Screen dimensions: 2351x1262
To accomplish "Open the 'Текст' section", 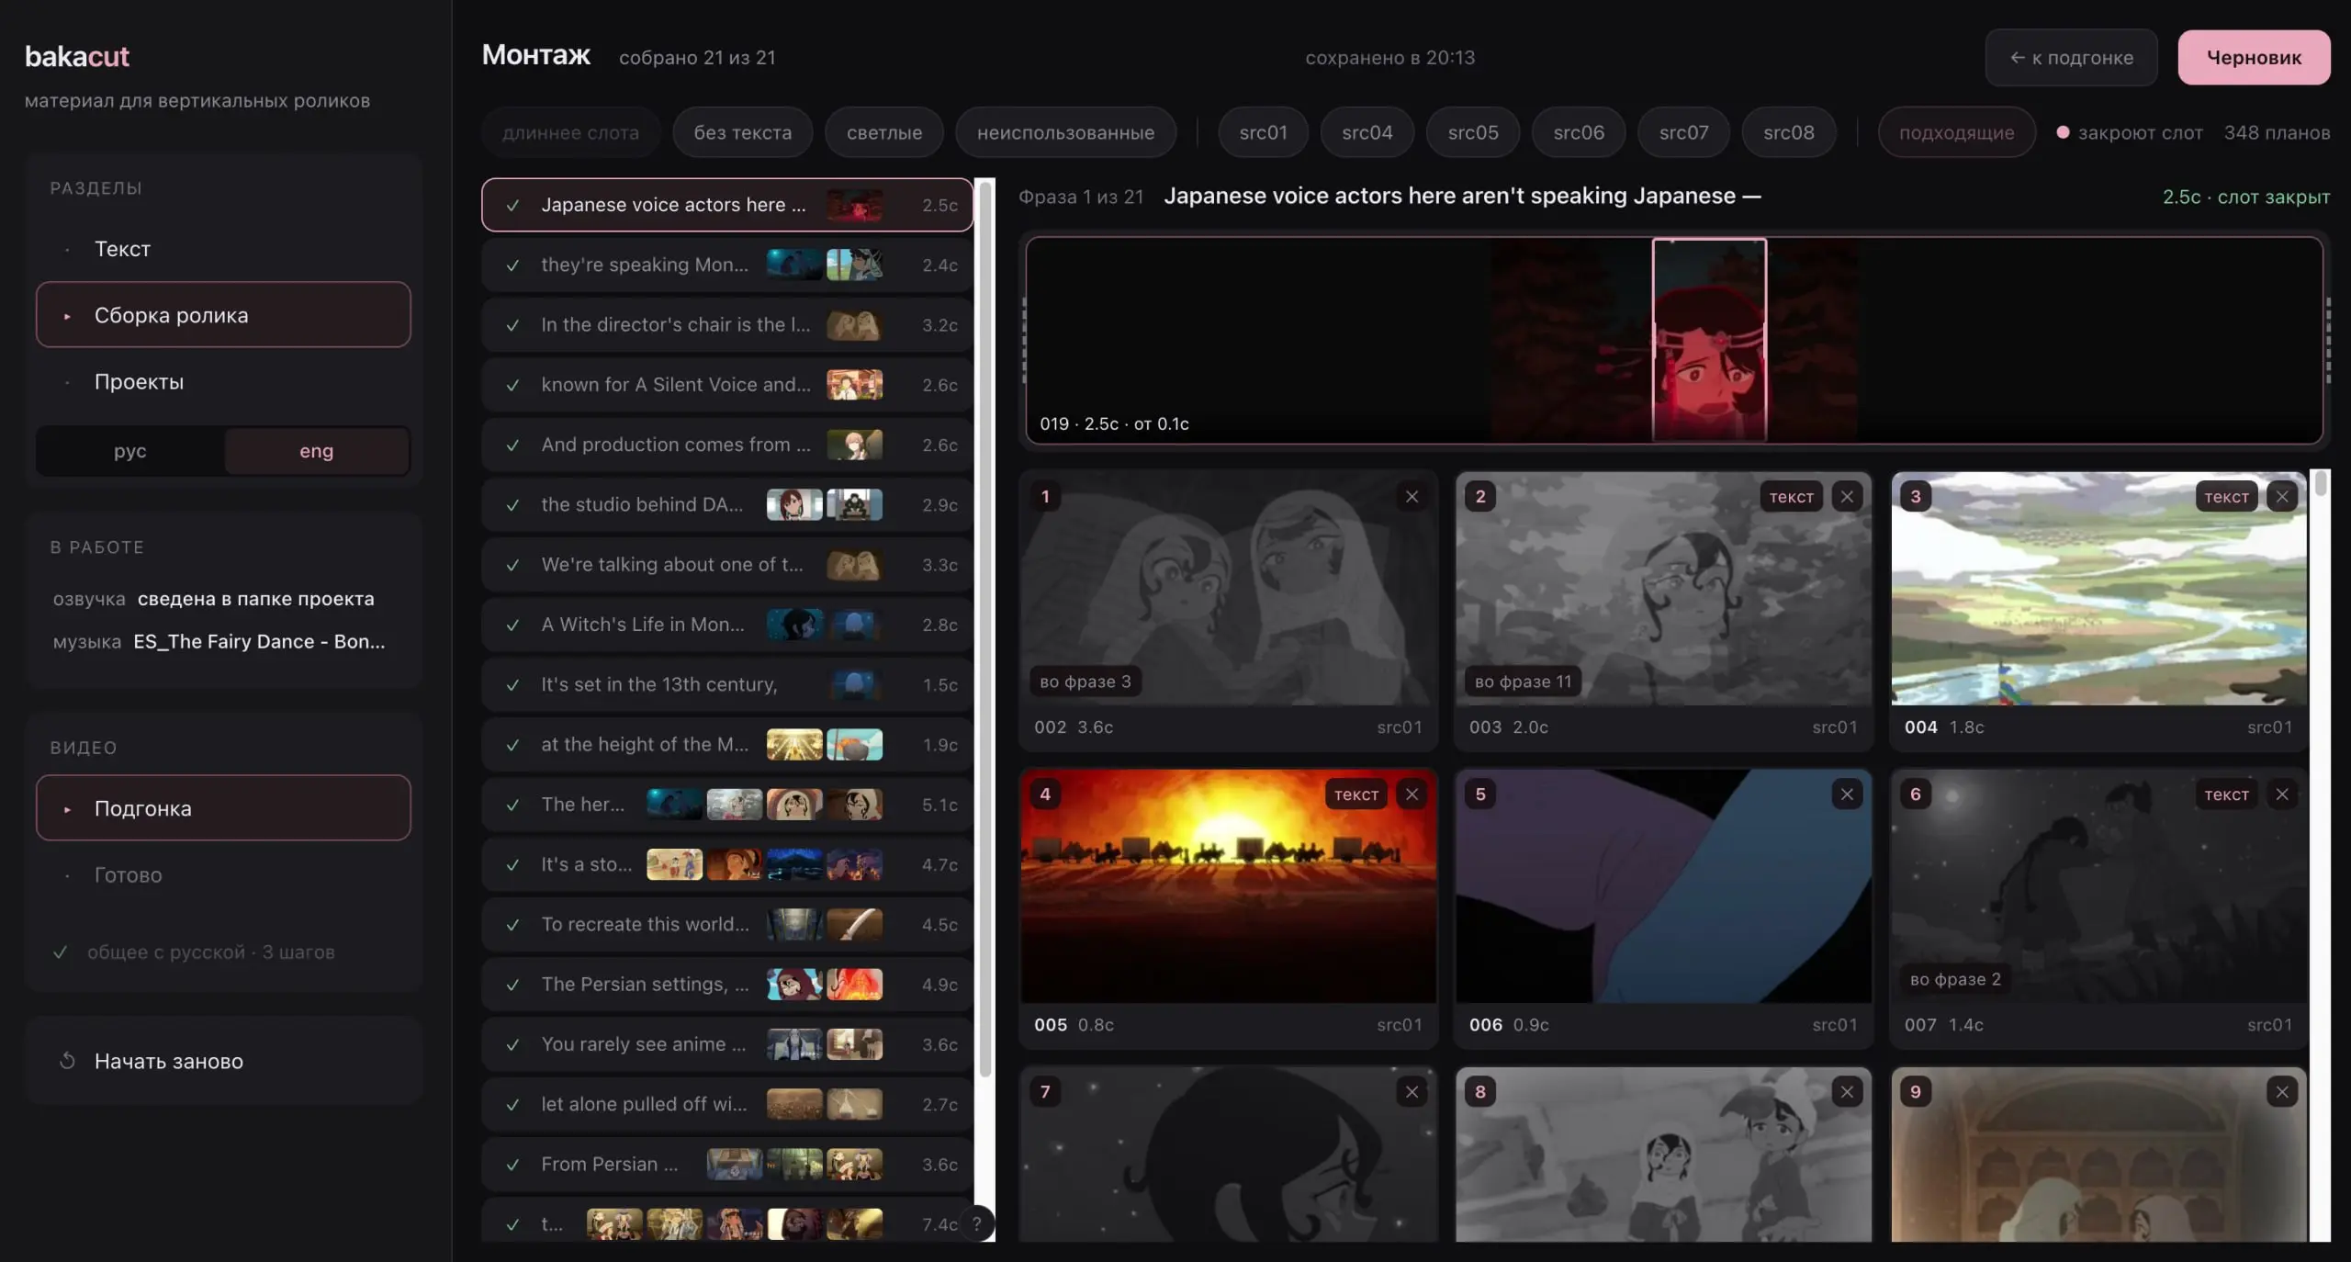I will pos(223,249).
